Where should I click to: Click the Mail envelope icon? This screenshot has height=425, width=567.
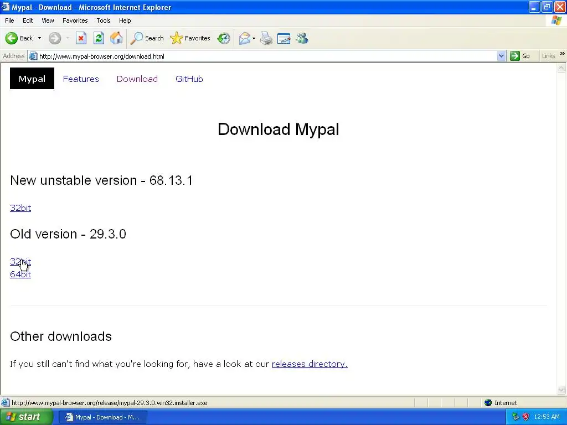(244, 38)
